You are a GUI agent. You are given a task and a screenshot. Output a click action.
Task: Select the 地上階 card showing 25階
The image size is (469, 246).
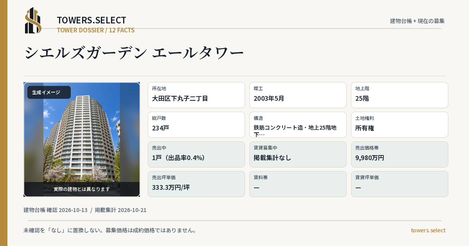click(x=399, y=95)
